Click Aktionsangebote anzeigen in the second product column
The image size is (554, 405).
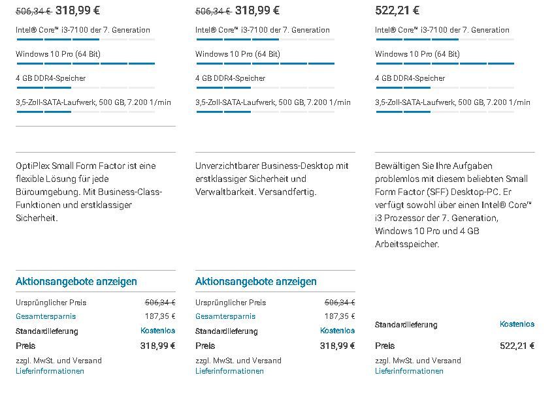pyautogui.click(x=255, y=282)
